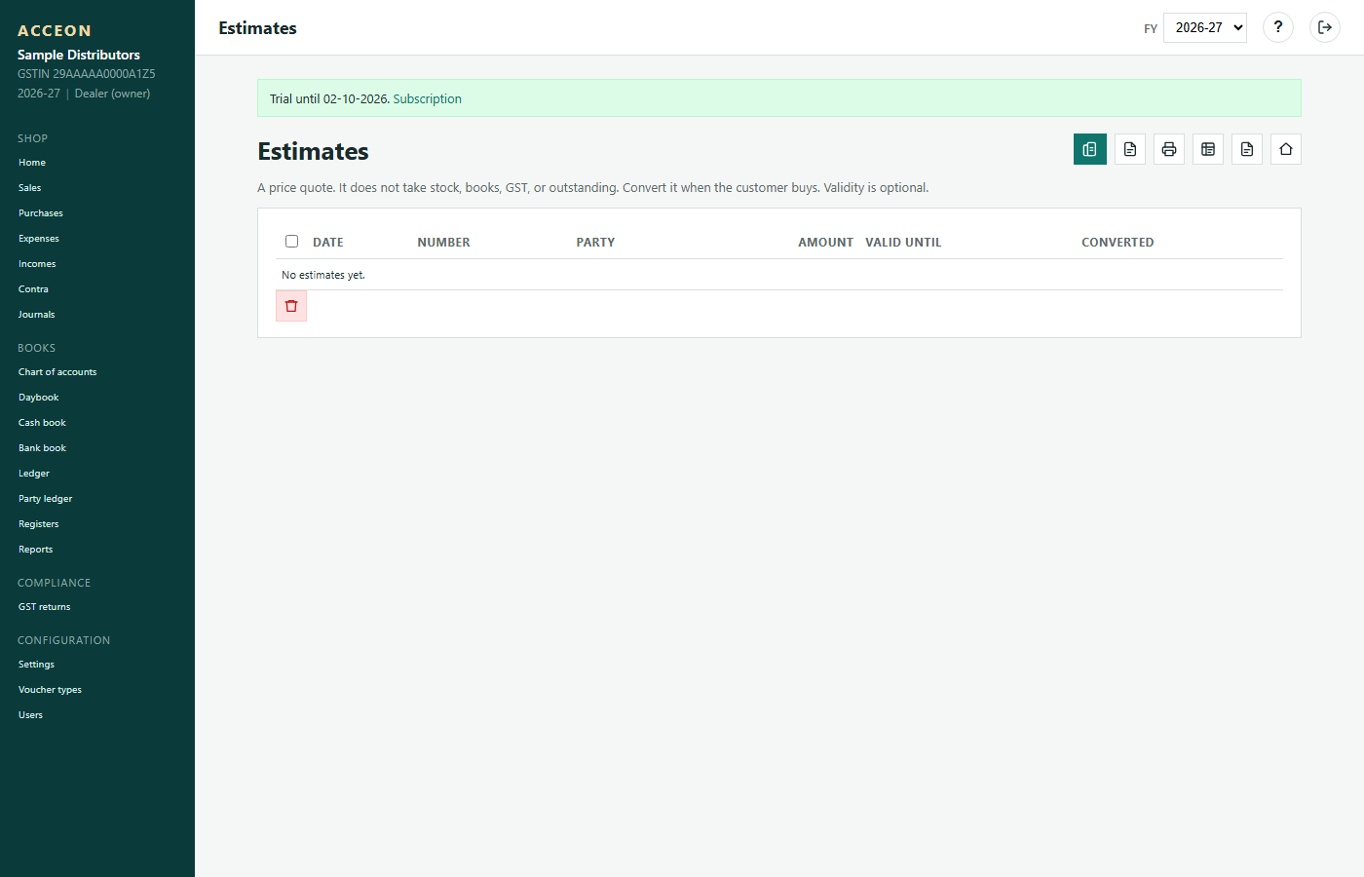Screen dimensions: 1364x877
Task: Open Daybook in the sidebar
Action: pyautogui.click(x=39, y=398)
